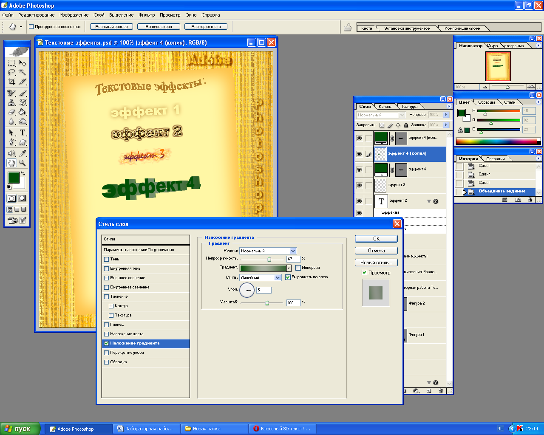
Task: Open the Изображение menu
Action: [x=74, y=15]
